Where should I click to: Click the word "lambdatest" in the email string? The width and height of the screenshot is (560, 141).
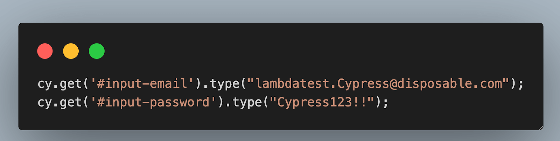coord(293,84)
